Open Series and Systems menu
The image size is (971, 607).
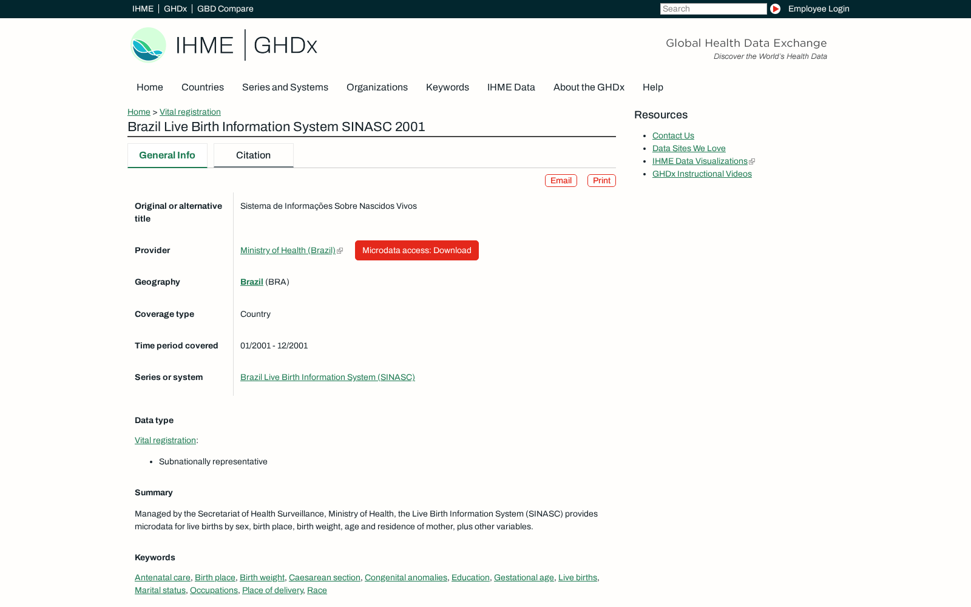(285, 87)
